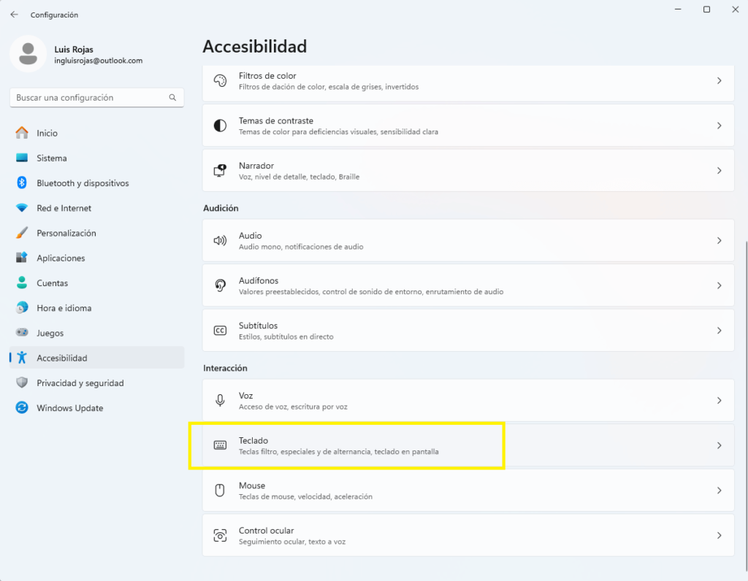Click the back arrow in title bar

pos(15,15)
